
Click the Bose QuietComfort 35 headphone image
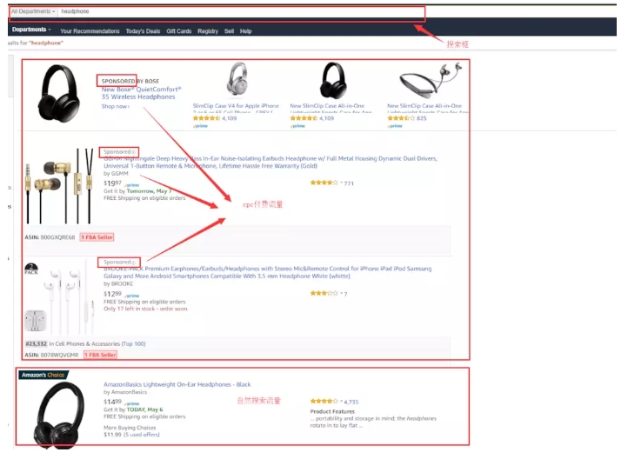[59, 95]
